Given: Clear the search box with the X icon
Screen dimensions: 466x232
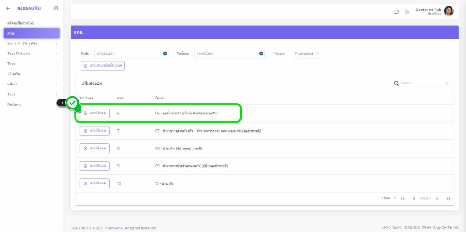Looking at the screenshot, I should pyautogui.click(x=446, y=84).
